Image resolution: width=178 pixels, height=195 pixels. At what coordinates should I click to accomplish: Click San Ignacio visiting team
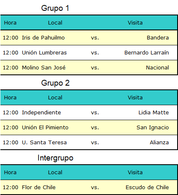153,128
